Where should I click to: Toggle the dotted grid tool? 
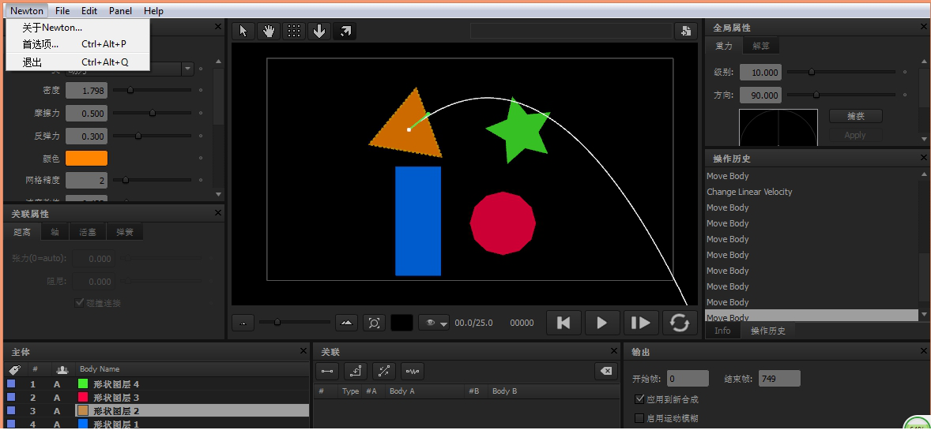point(294,32)
